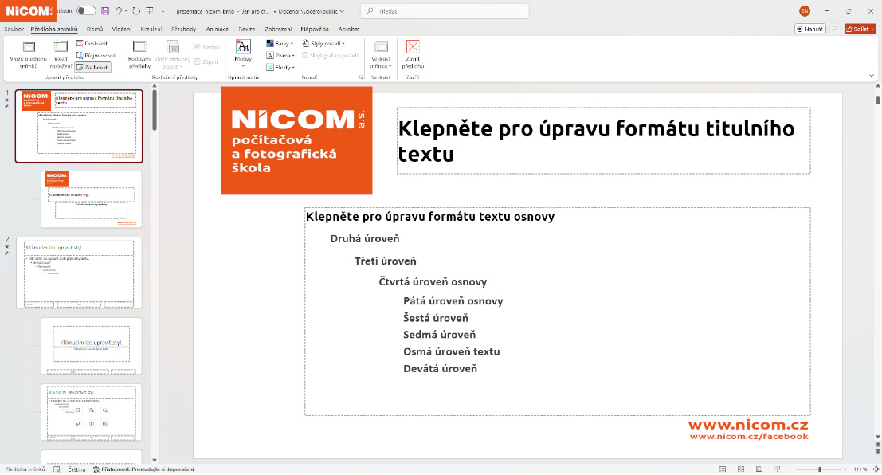Image resolution: width=882 pixels, height=475 pixels.
Task: Click Rozložení předlohy icon
Action: [x=139, y=47]
